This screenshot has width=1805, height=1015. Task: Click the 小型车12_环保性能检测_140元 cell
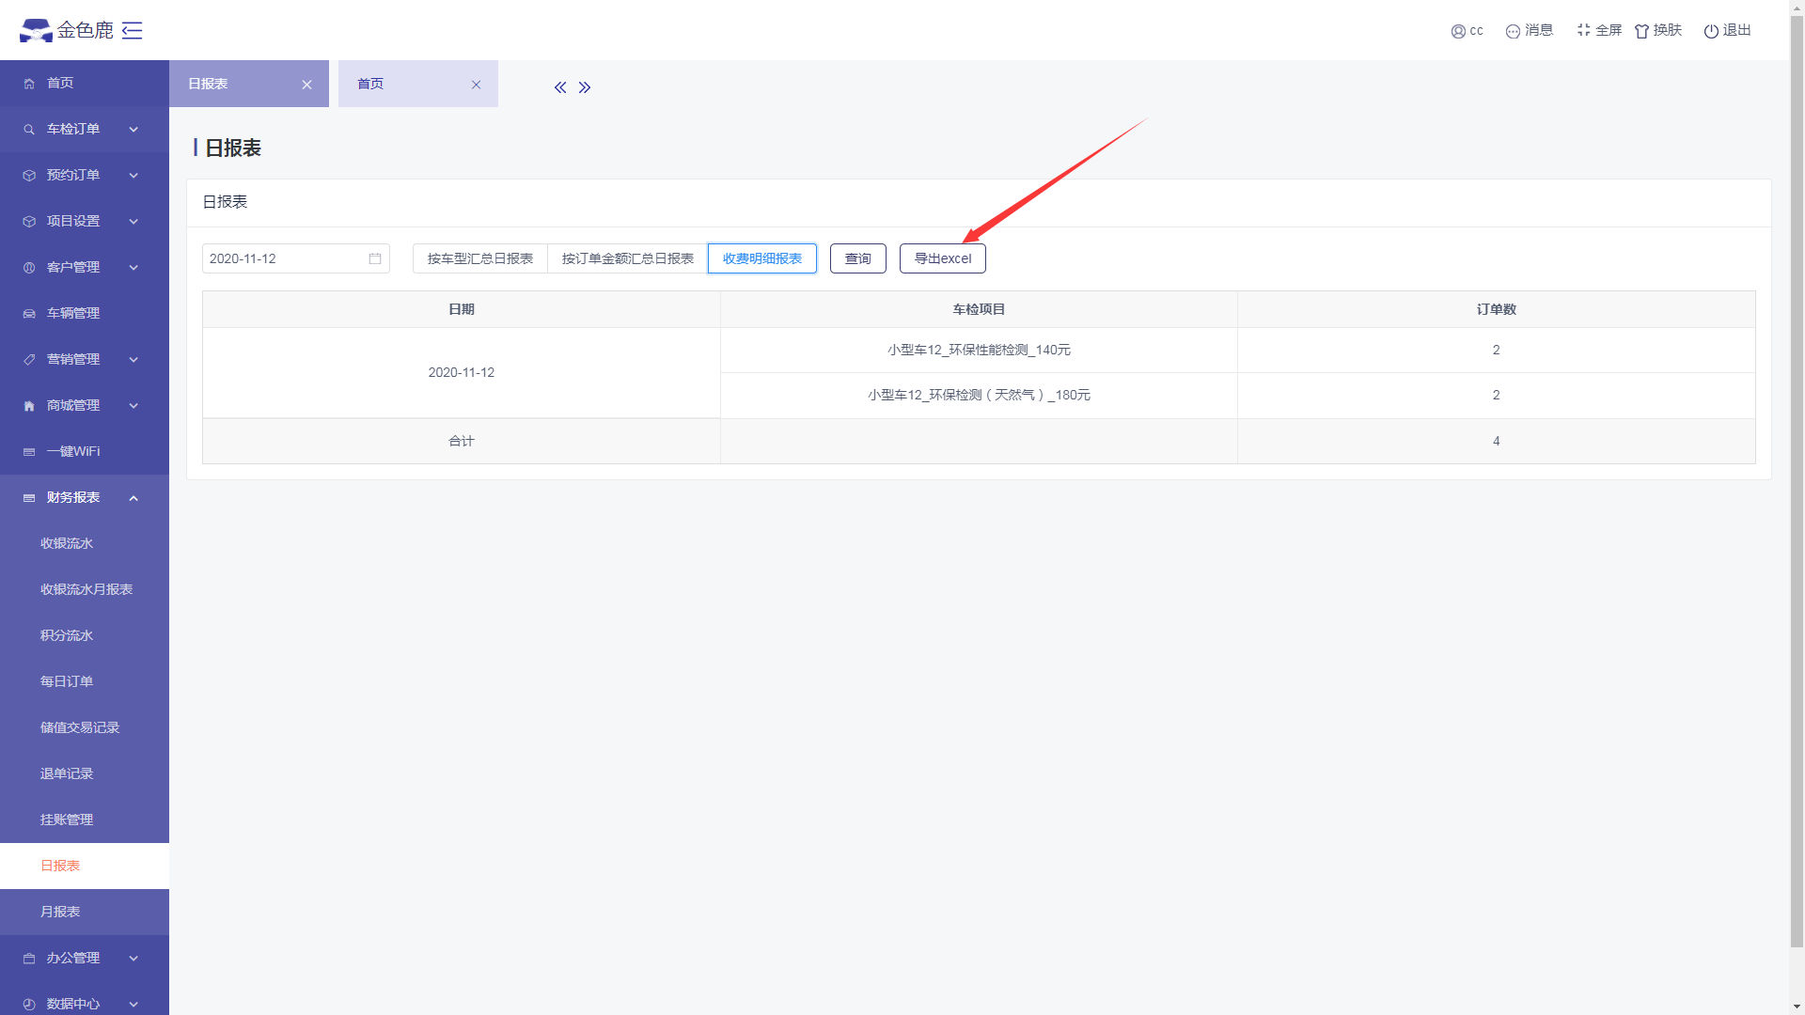click(x=979, y=350)
